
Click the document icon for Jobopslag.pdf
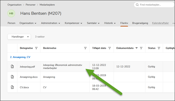point(12,67)
